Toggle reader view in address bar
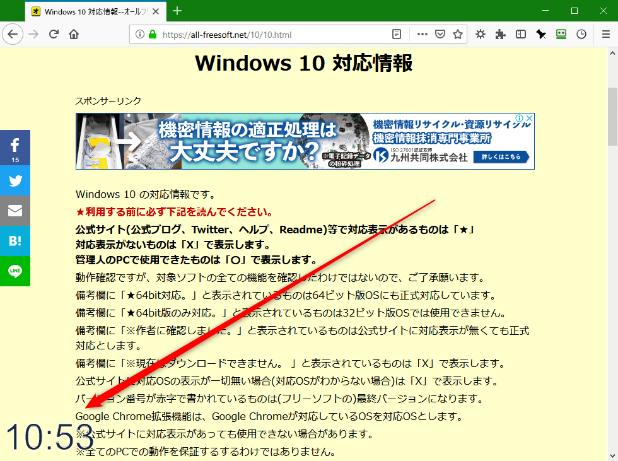Viewport: 618px width, 461px height. tap(397, 34)
